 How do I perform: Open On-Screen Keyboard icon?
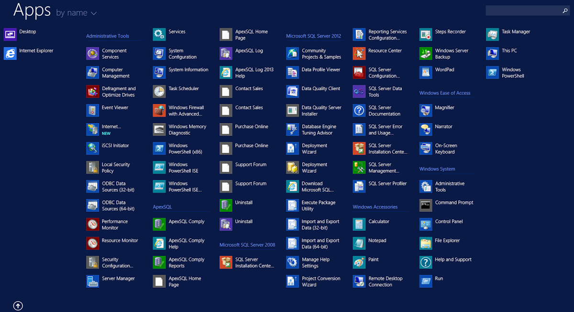coord(426,149)
